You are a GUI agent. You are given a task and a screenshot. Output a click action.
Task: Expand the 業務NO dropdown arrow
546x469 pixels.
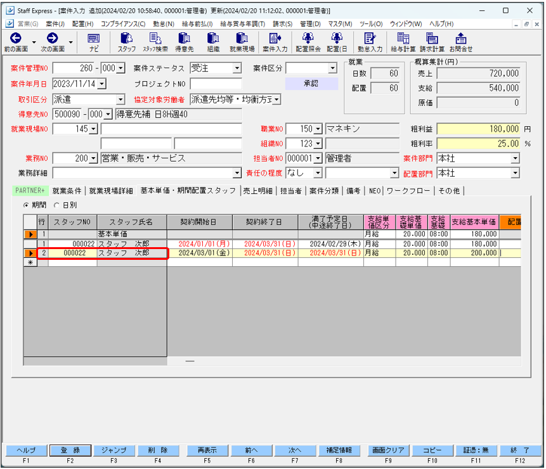pos(93,158)
